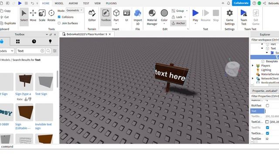279x157 pixels.
Task: Open Toolbox panel options chevron
Action: 47,34
